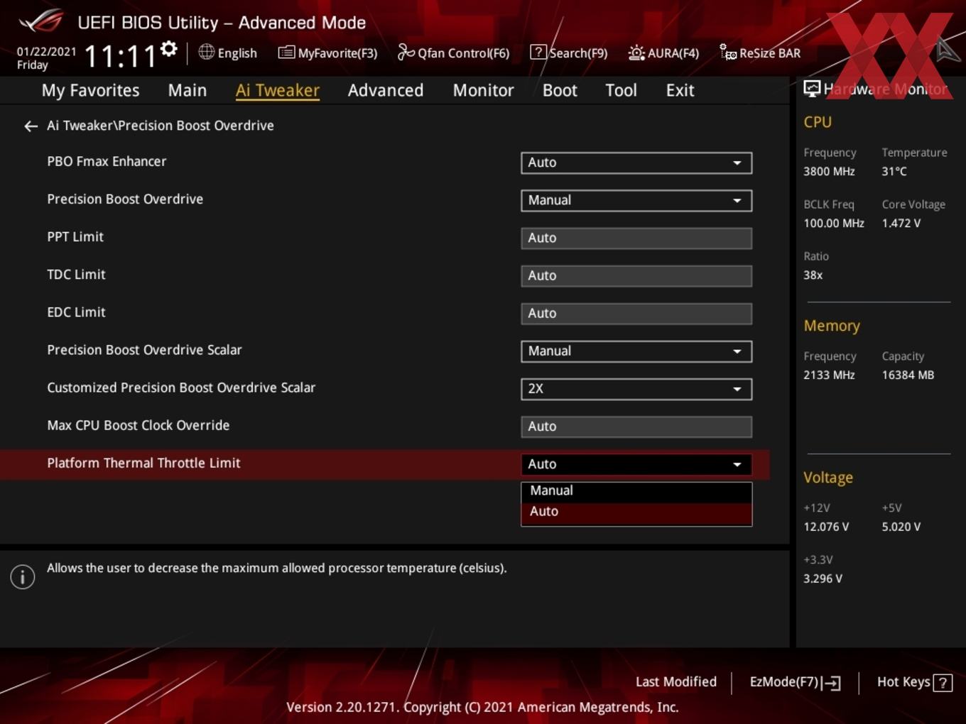Image resolution: width=966 pixels, height=724 pixels.
Task: Open the Customized Precision Boost Overdrive Scalar dropdown
Action: [636, 389]
